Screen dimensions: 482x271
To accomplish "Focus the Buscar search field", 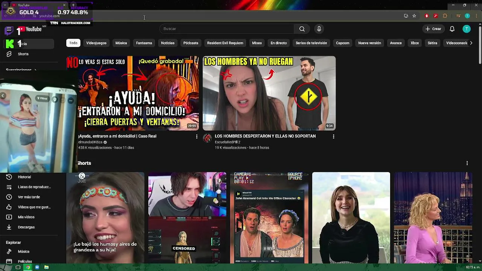I will click(x=227, y=29).
